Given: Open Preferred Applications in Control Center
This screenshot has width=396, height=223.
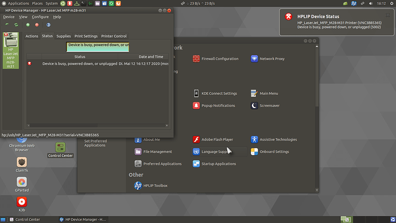Looking at the screenshot, I should 158,164.
